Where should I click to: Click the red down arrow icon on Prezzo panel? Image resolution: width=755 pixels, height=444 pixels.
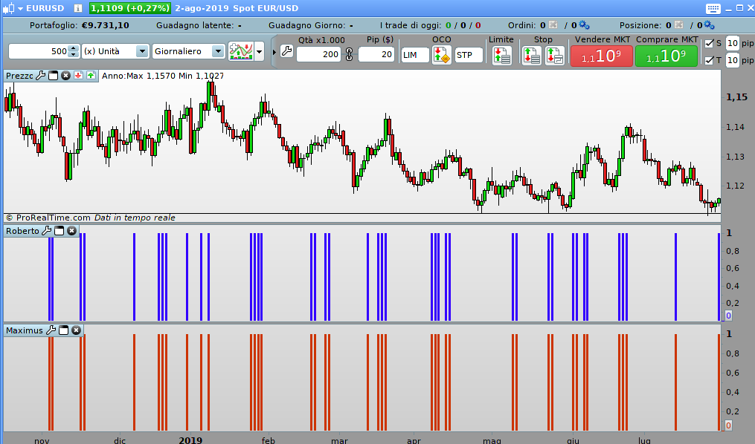pos(78,76)
